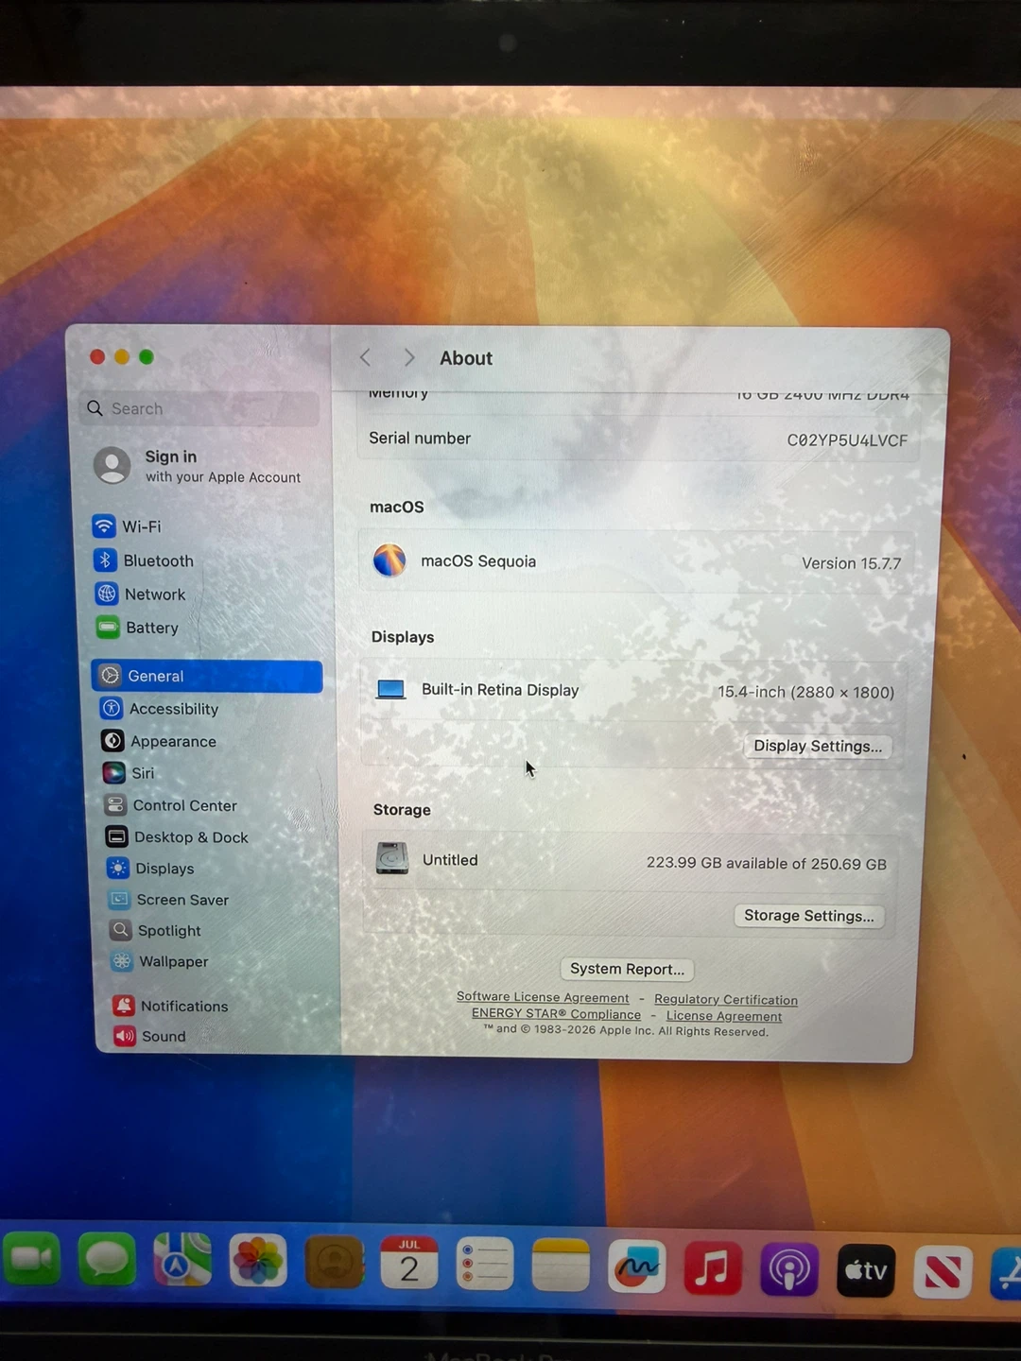
Task: Open Maps from the Dock
Action: pos(182,1260)
